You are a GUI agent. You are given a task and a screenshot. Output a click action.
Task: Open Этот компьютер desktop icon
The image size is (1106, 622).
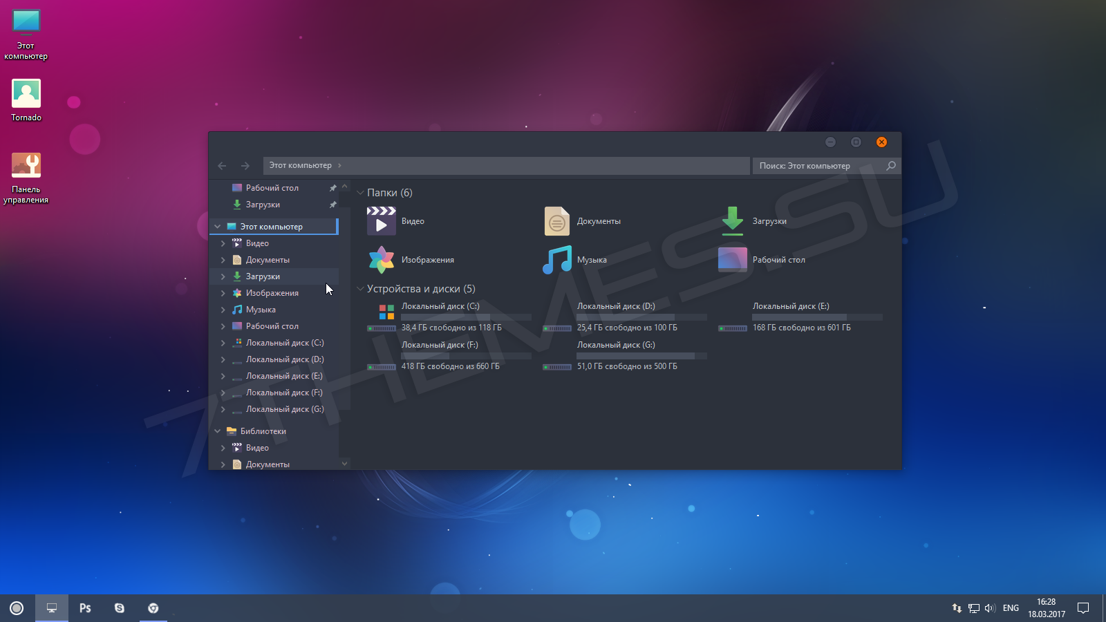[26, 35]
